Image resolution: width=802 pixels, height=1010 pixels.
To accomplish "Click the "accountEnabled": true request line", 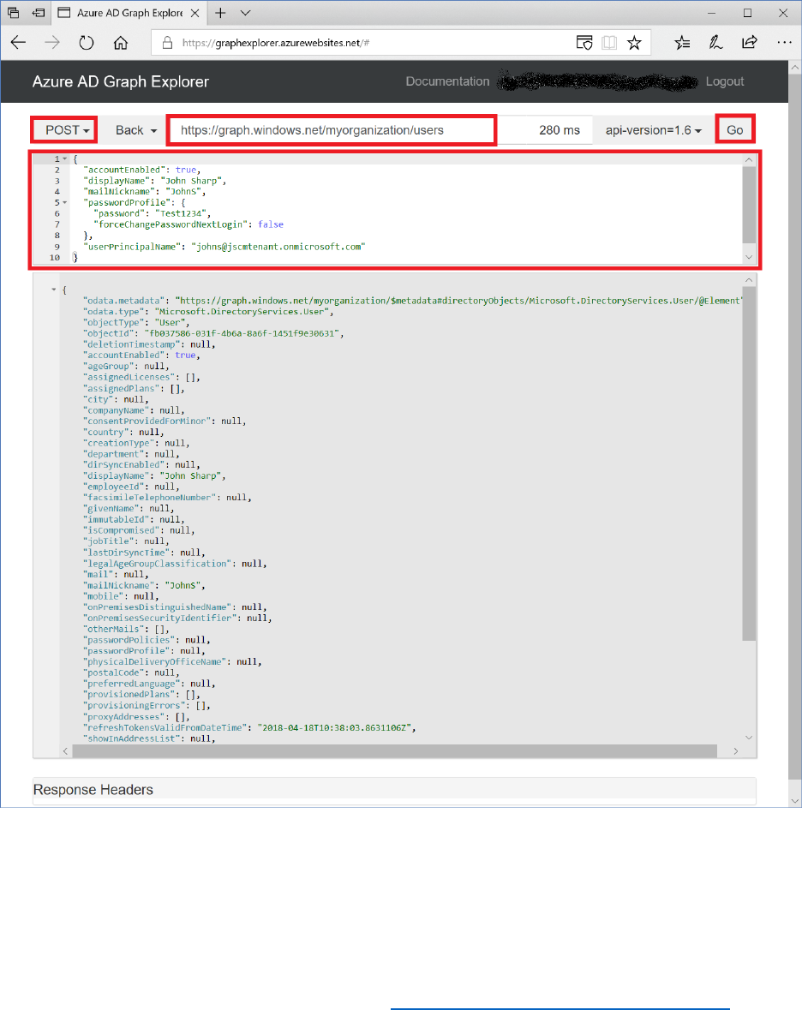I will click(141, 170).
